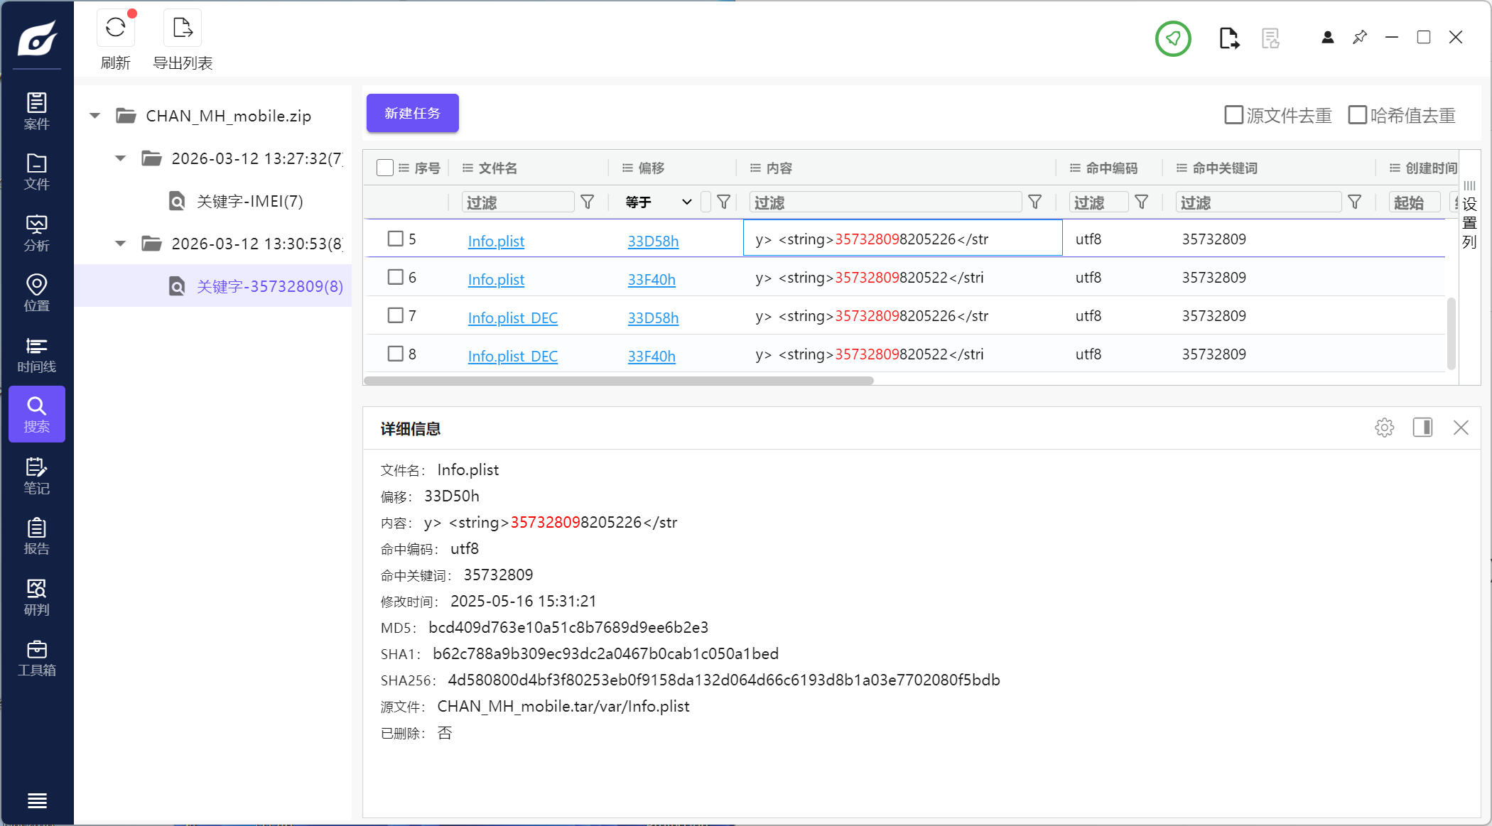Collapse the 2026-03-12 13:30:53 folder node
The height and width of the screenshot is (826, 1492).
(120, 244)
